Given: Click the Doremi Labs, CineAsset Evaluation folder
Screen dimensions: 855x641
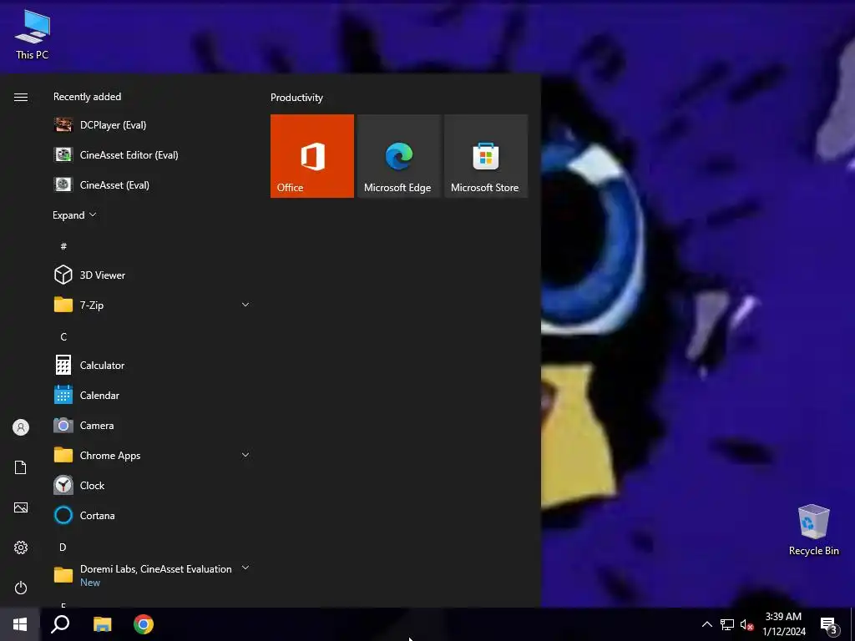Looking at the screenshot, I should tap(153, 575).
